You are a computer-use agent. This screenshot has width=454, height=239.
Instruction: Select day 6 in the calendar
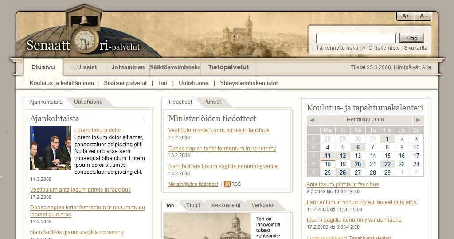click(358, 147)
